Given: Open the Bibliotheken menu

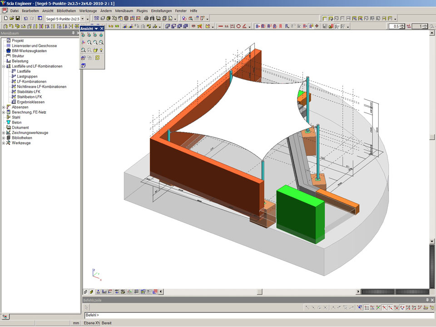Looking at the screenshot, I should [x=66, y=10].
